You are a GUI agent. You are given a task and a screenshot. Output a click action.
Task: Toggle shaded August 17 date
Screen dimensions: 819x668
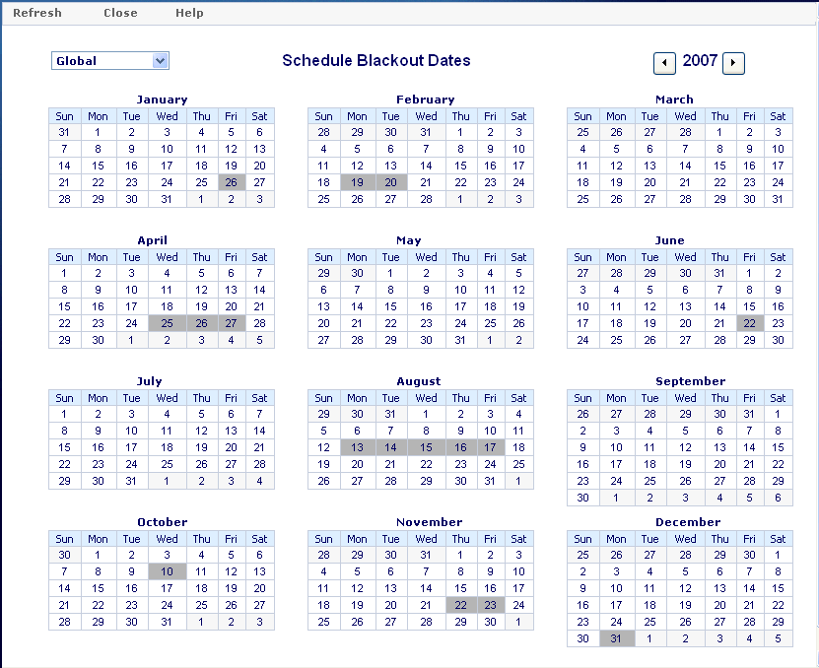(491, 447)
